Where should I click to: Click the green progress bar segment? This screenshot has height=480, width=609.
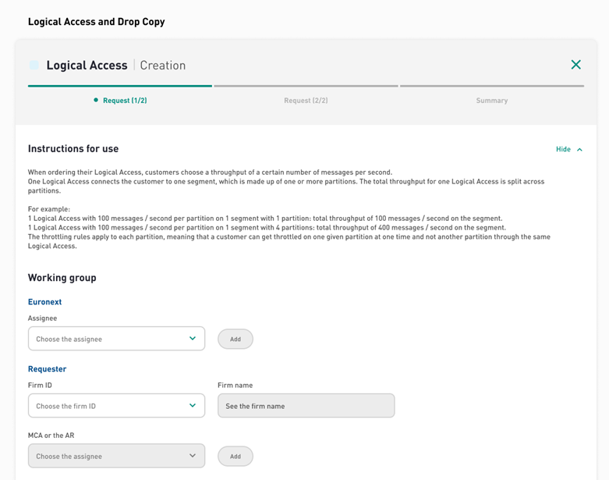pos(120,86)
